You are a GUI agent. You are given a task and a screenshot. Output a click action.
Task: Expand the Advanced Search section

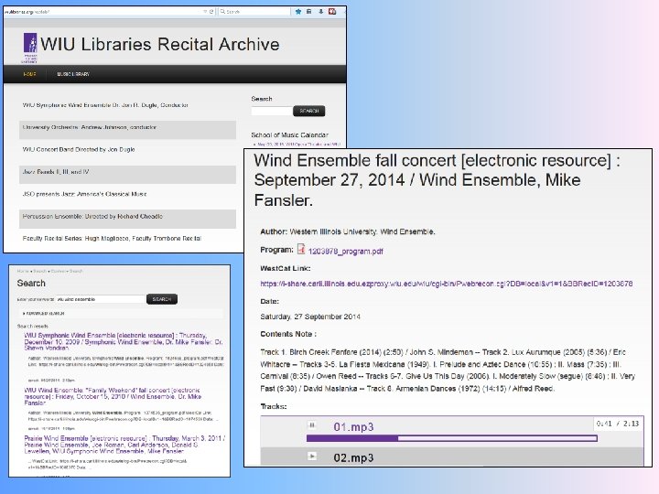(x=44, y=314)
